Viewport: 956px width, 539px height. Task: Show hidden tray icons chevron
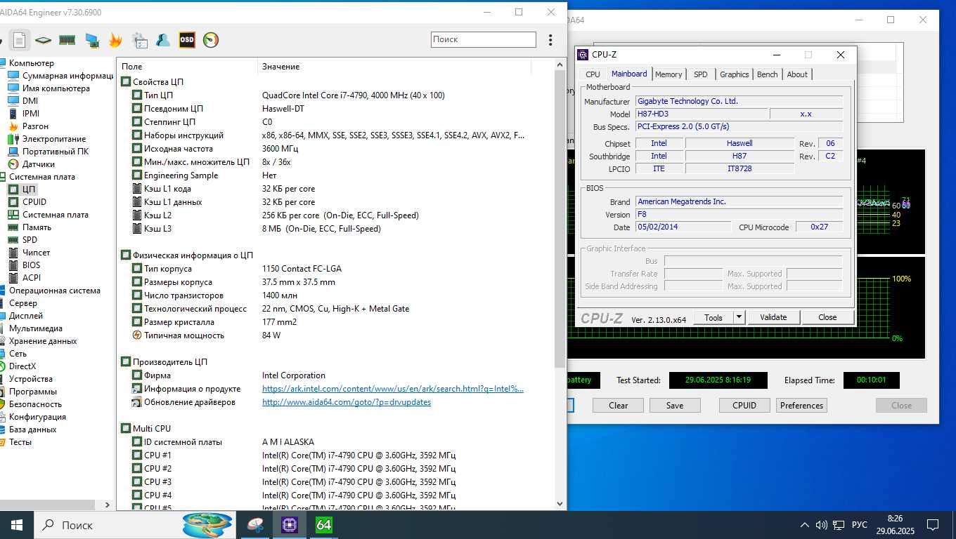(x=805, y=525)
